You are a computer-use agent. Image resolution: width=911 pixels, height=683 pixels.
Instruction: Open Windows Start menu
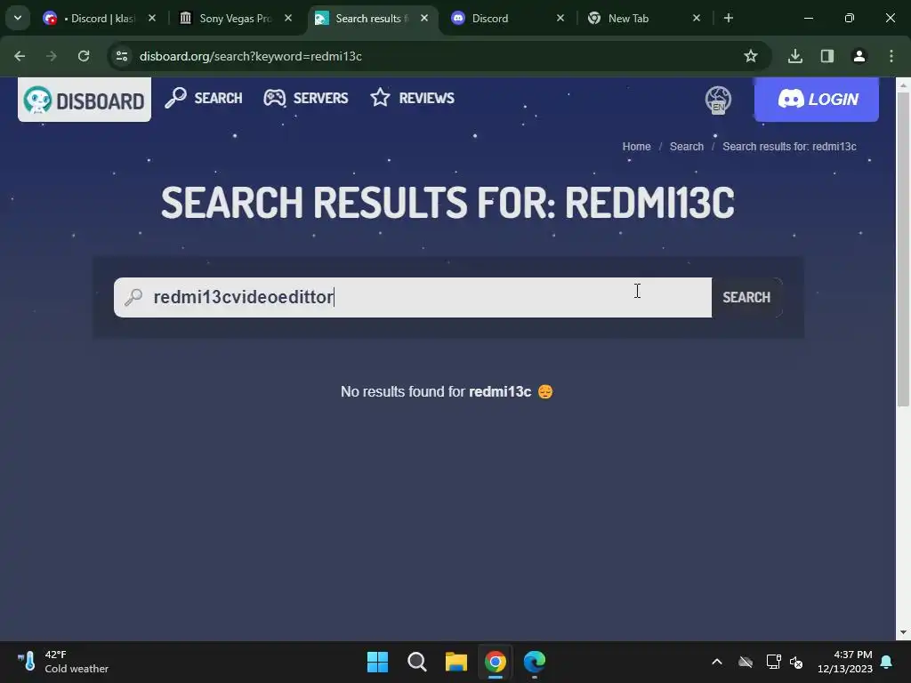coord(377,662)
